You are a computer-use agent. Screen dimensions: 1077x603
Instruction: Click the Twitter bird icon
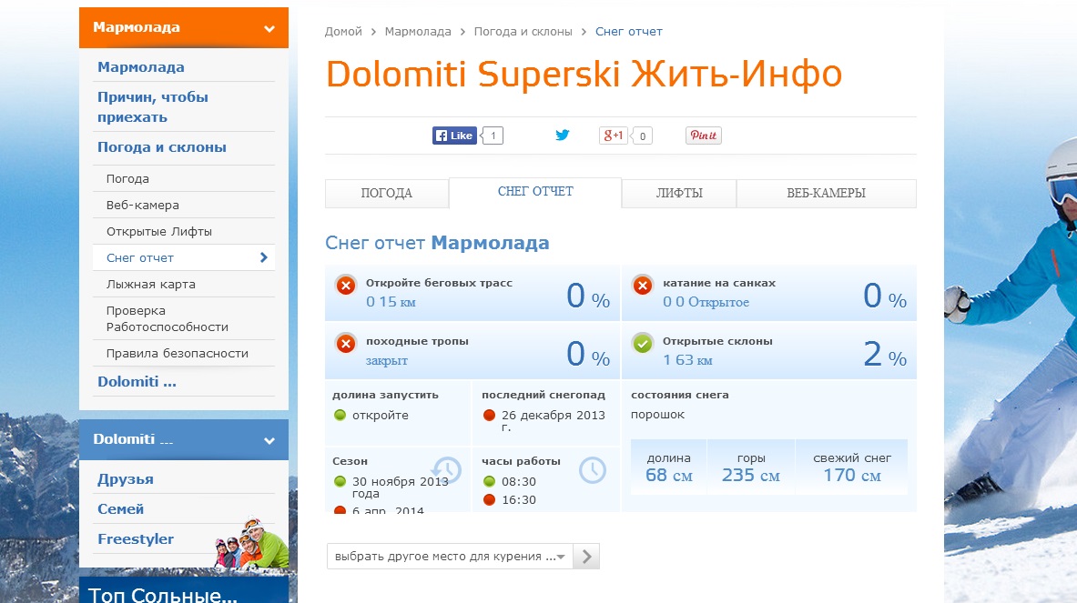coord(563,136)
